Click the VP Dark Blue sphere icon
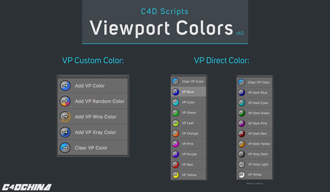The width and height of the screenshot is (330, 192). coord(242,92)
